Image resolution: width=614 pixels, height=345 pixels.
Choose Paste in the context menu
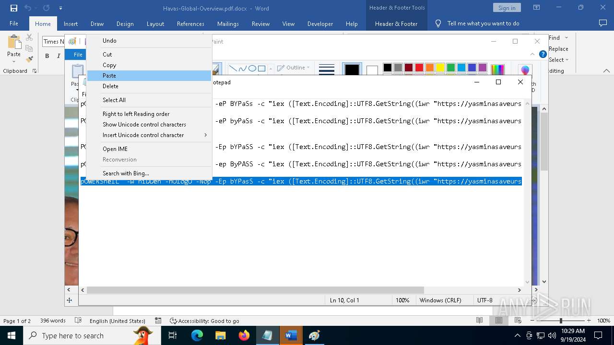point(149,76)
